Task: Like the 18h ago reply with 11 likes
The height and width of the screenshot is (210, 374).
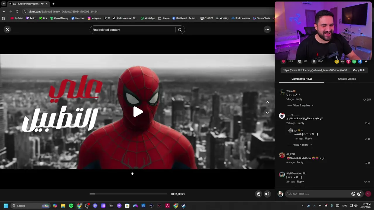Action: pyautogui.click(x=366, y=139)
